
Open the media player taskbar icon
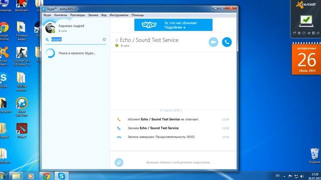pyautogui.click(x=31, y=176)
